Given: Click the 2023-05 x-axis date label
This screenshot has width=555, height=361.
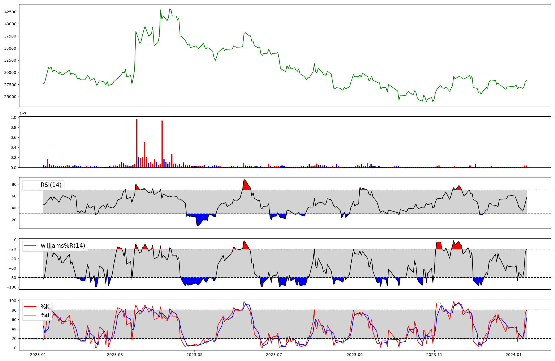Looking at the screenshot, I should click(195, 355).
